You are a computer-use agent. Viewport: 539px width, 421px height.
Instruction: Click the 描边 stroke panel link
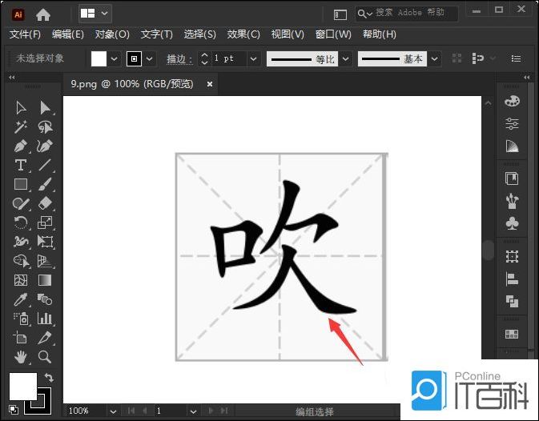(179, 59)
